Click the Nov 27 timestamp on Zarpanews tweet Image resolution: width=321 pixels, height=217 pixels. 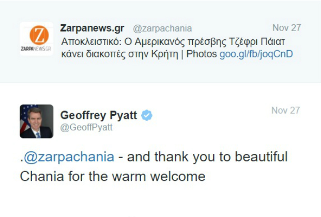(x=286, y=28)
